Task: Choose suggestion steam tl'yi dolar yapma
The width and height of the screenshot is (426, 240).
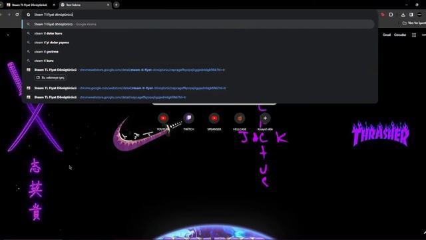Action: pyautogui.click(x=198, y=43)
